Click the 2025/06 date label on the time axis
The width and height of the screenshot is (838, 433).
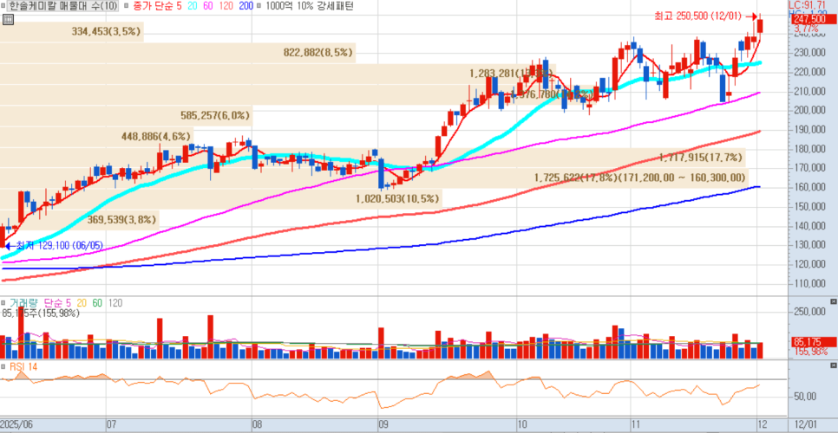coord(17,425)
